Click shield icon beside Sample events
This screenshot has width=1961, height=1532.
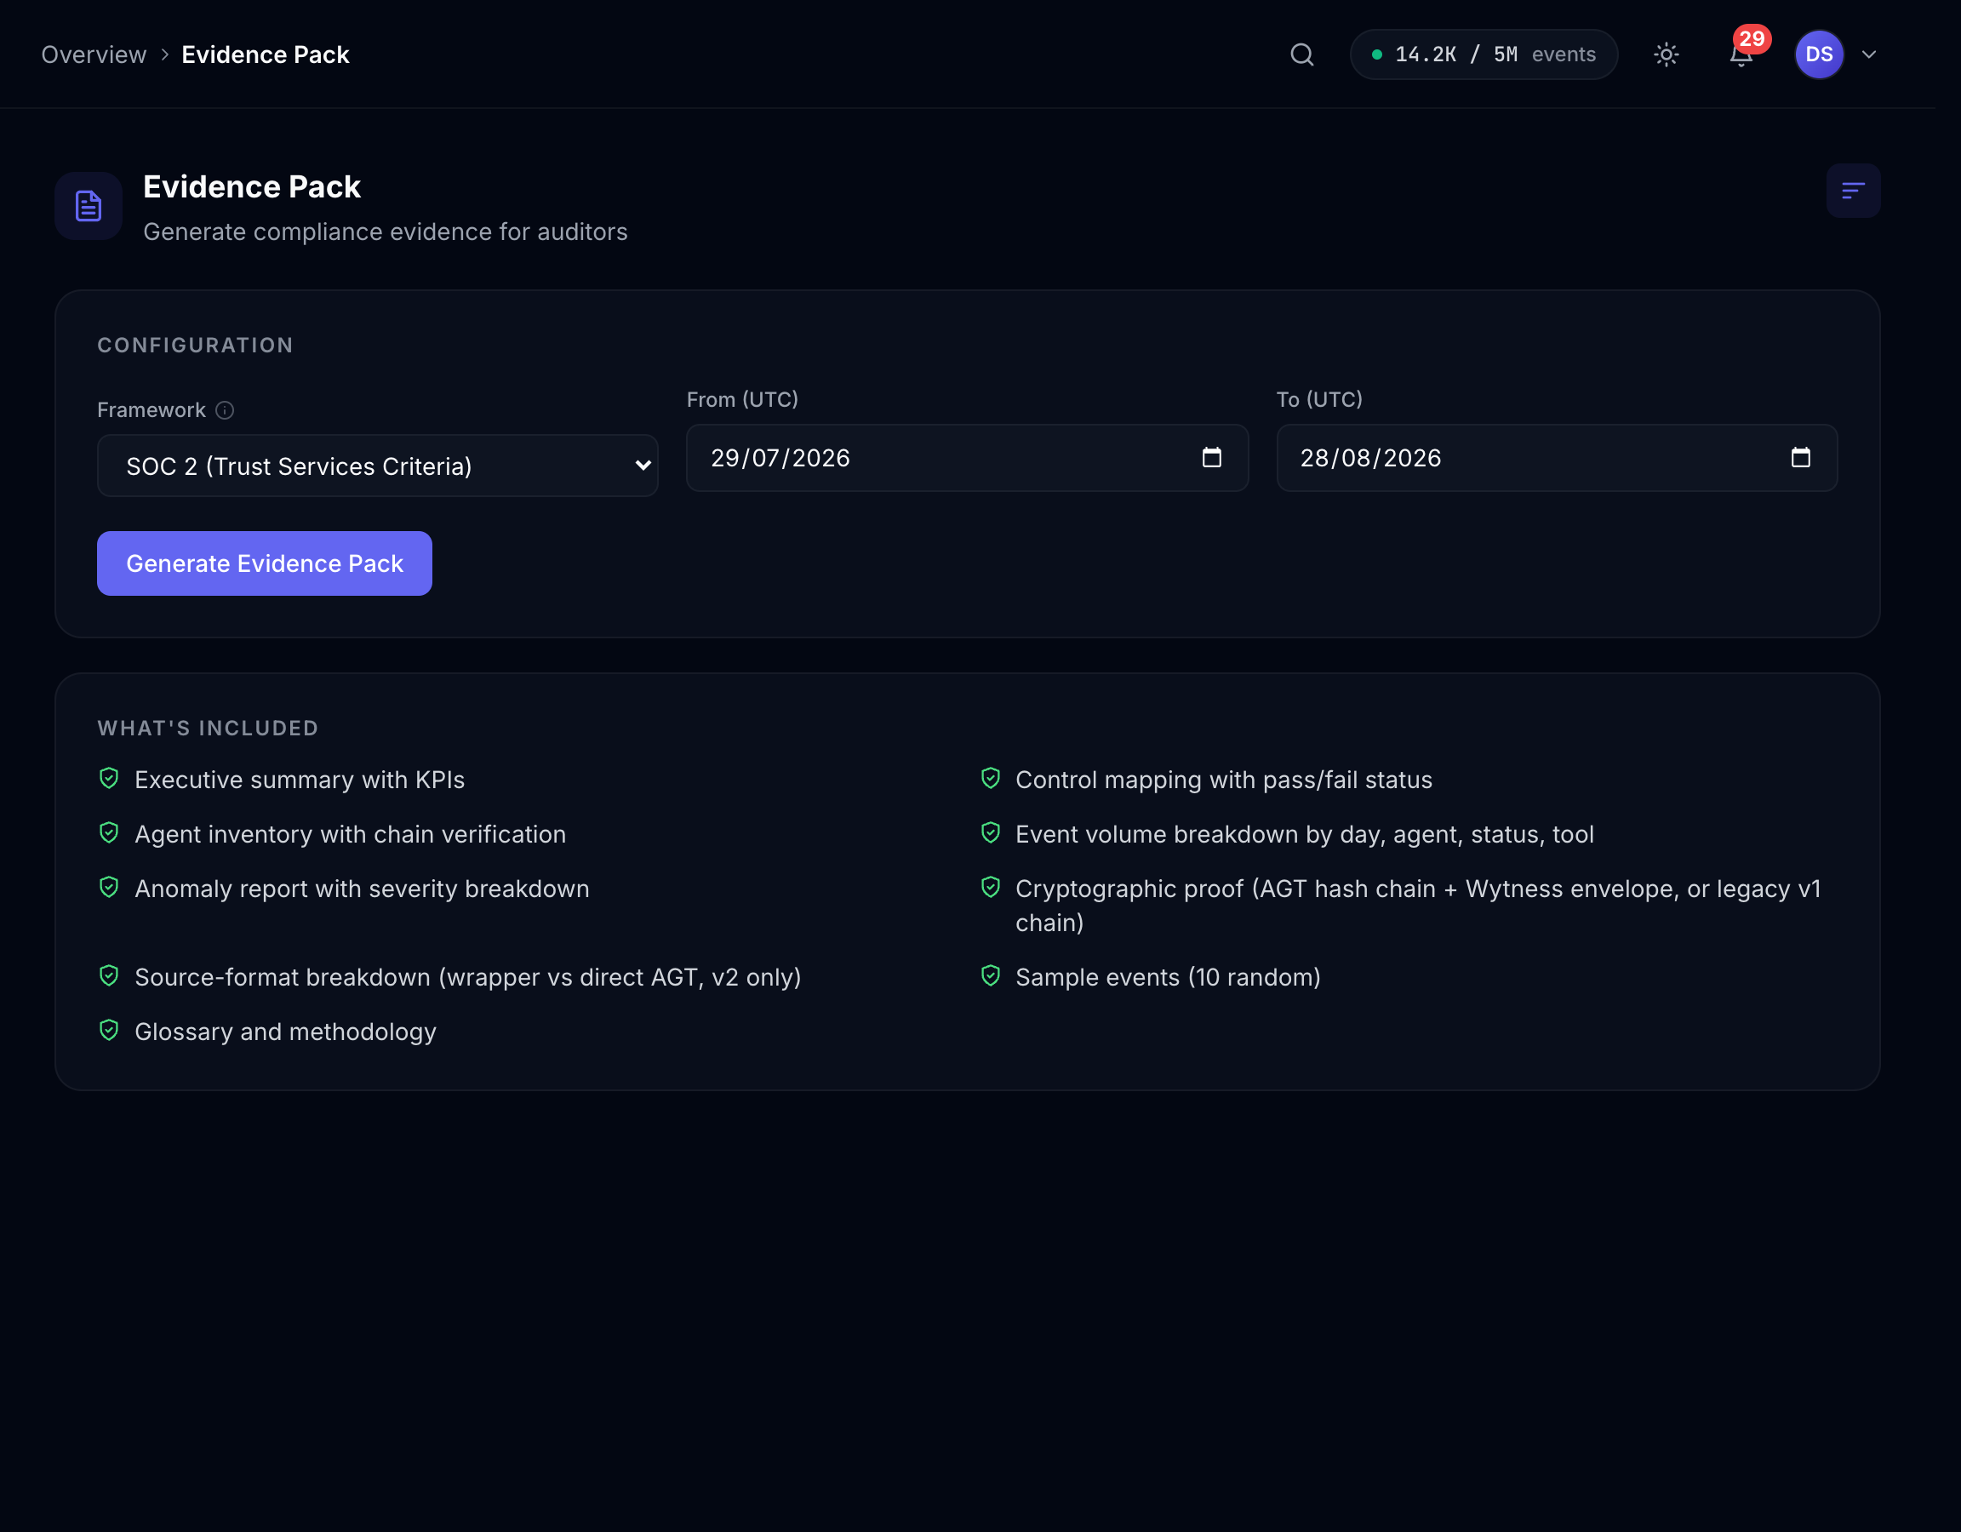pos(991,976)
